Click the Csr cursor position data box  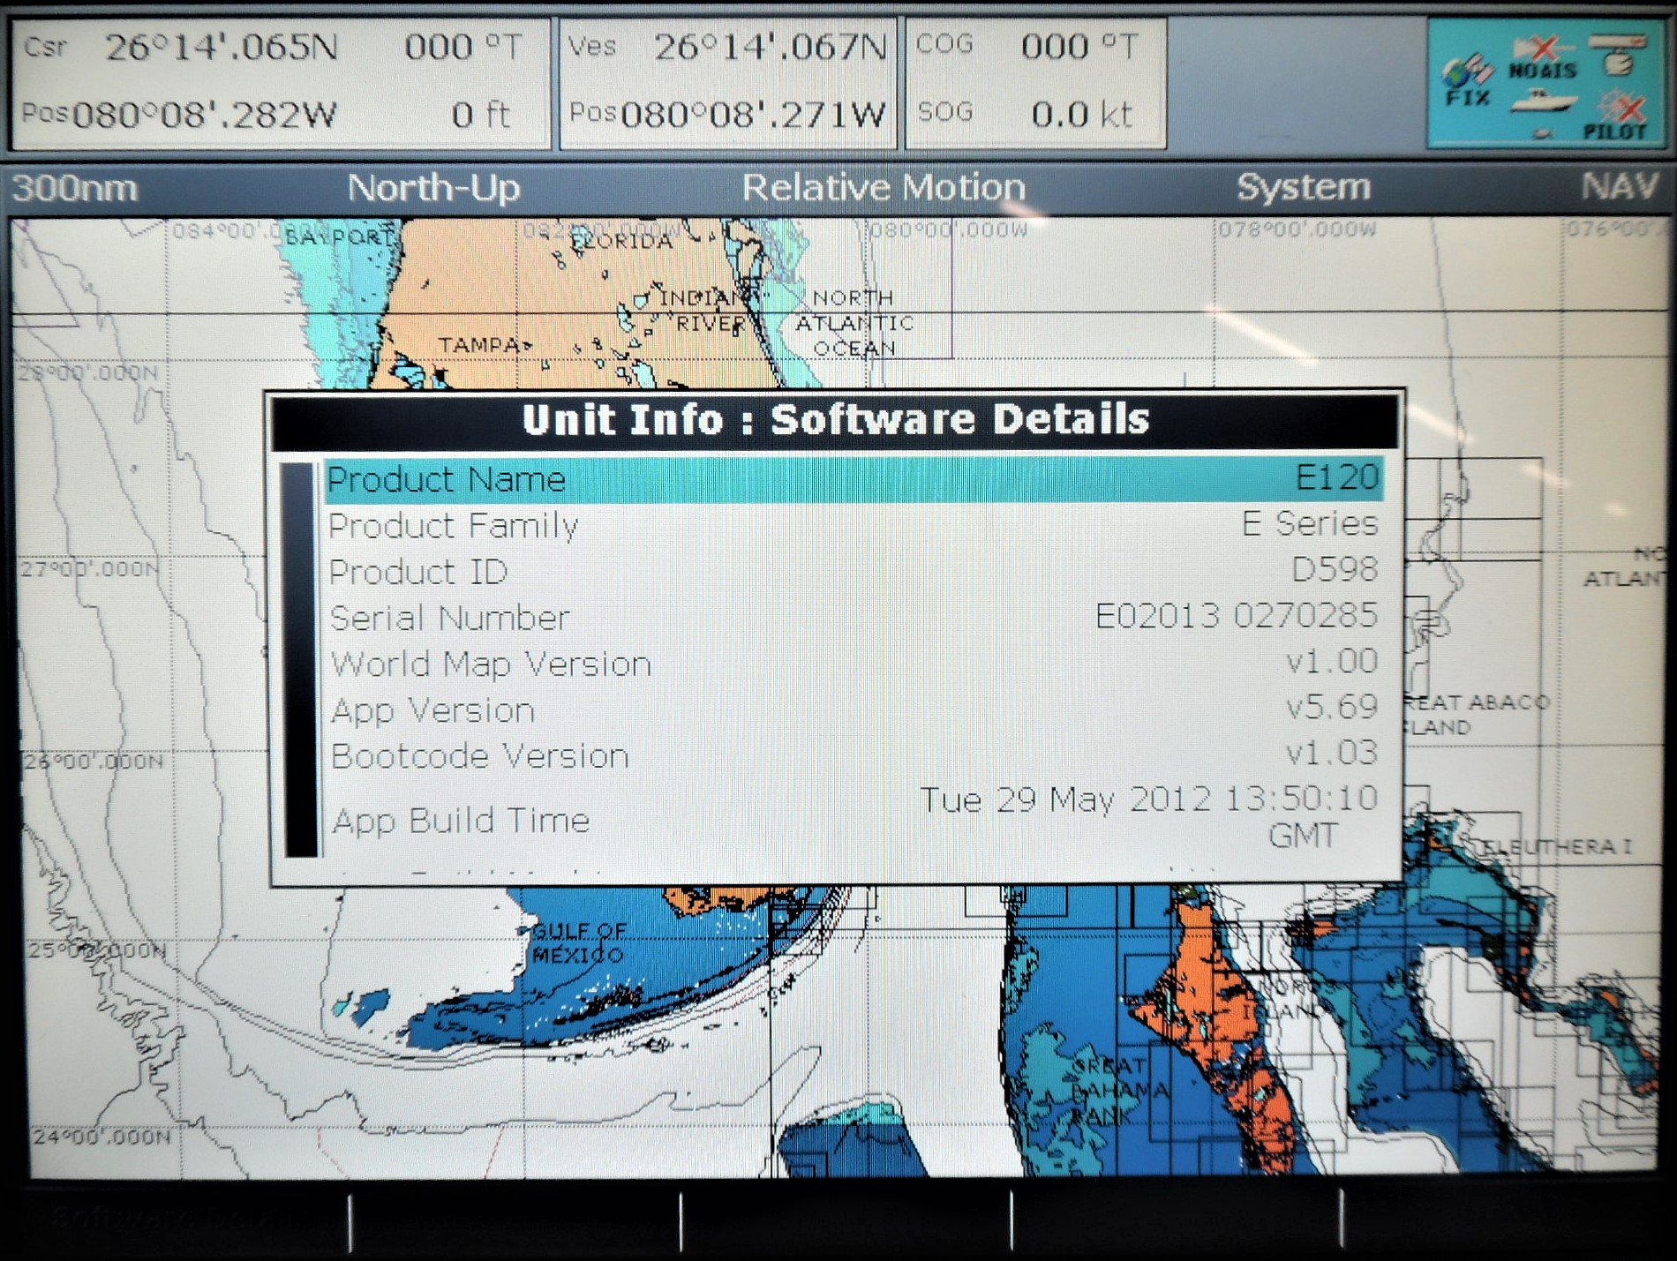(280, 83)
